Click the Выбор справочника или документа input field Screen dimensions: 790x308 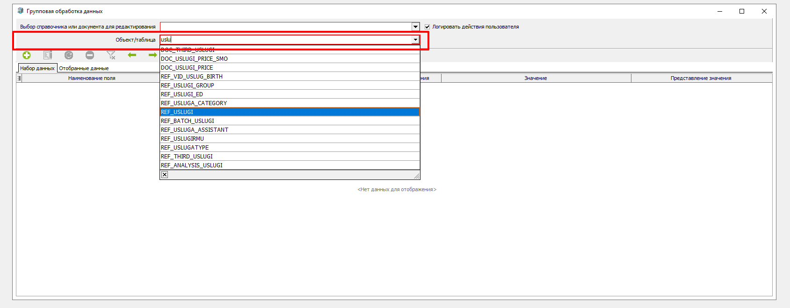[286, 27]
